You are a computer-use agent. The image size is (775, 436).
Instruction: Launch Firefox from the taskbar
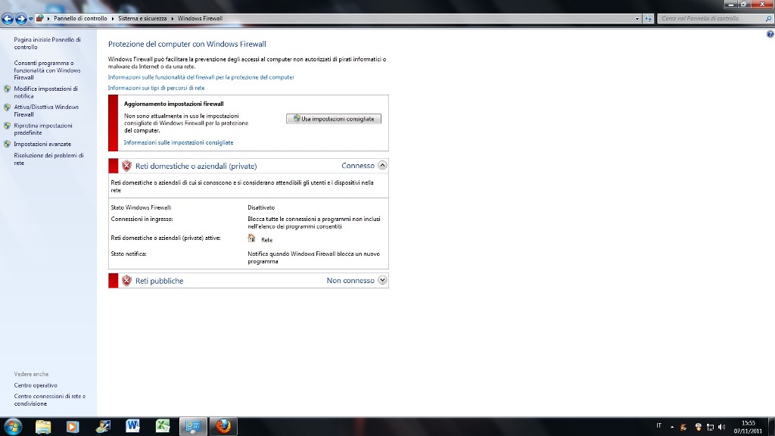click(x=223, y=426)
